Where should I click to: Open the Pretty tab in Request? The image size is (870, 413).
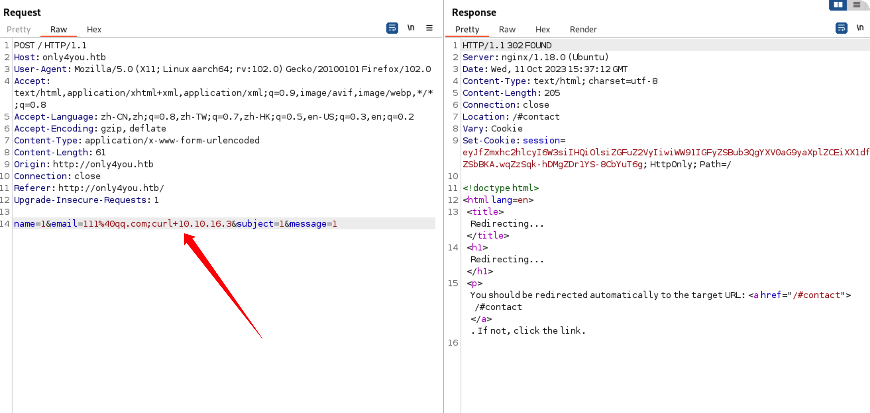tap(18, 29)
